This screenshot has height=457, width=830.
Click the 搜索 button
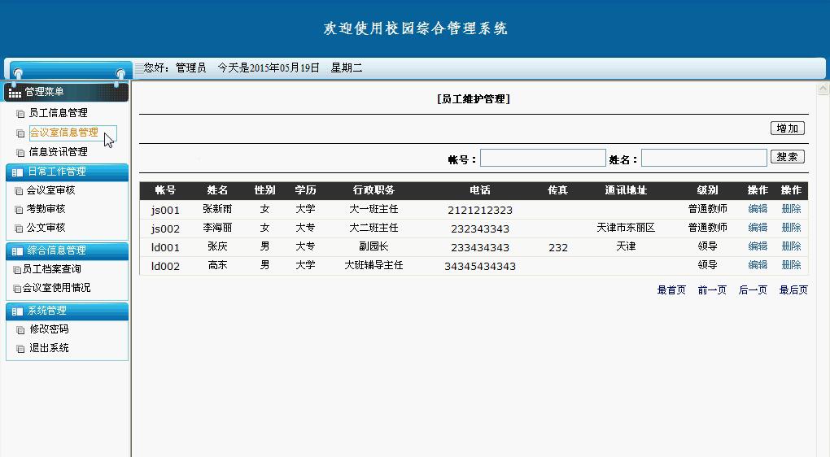coord(787,157)
